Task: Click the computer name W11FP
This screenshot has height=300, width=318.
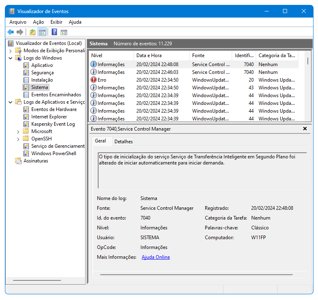Action: pyautogui.click(x=259, y=238)
